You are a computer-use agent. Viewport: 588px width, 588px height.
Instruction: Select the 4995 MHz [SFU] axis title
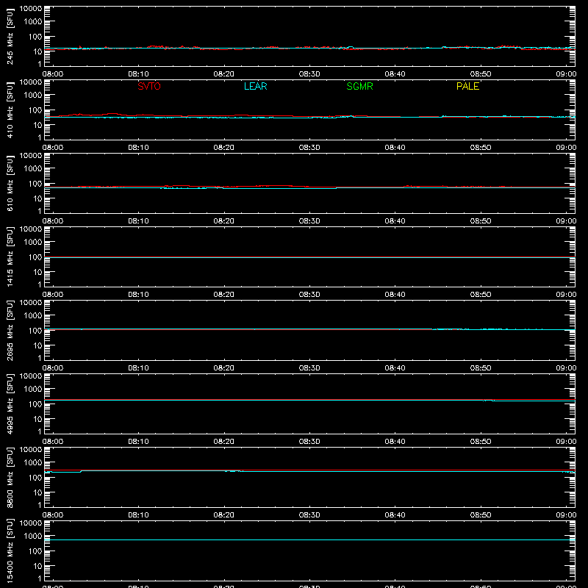coord(10,404)
